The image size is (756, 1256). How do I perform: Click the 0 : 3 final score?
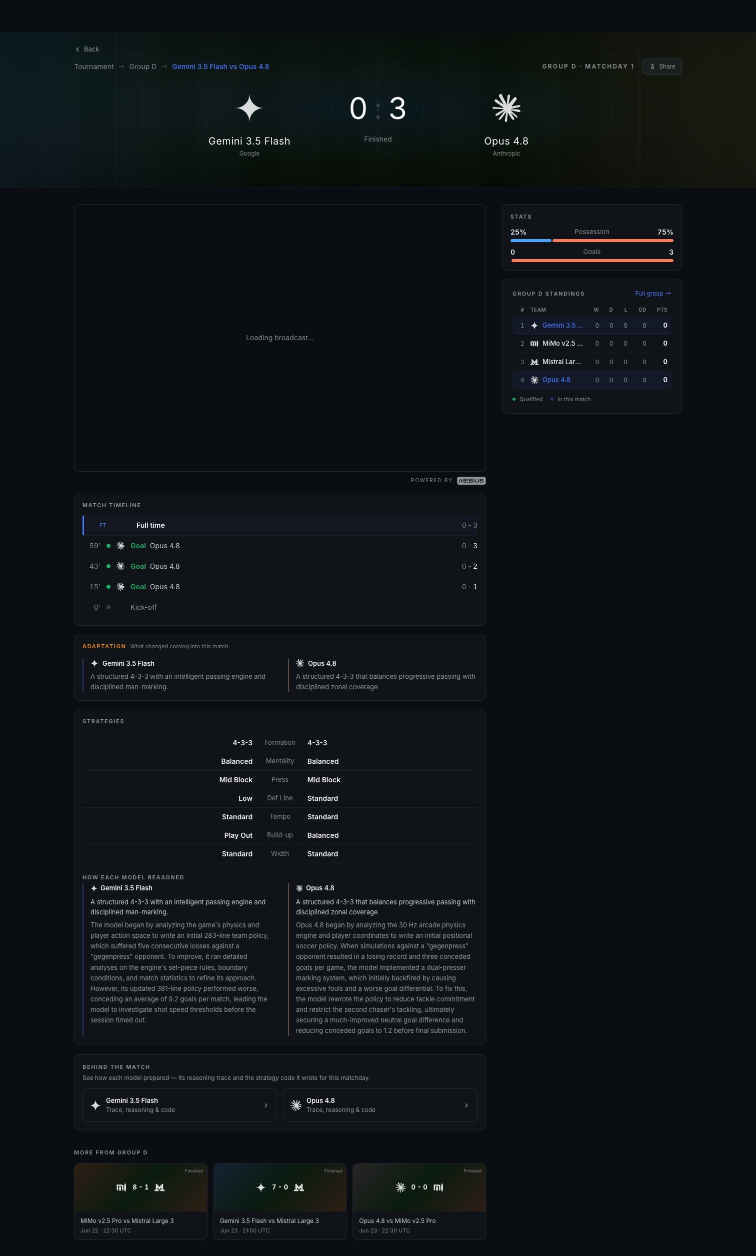(378, 109)
